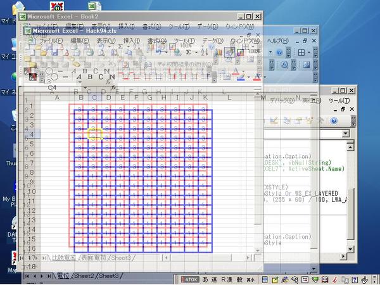The width and height of the screenshot is (380, 285).
Task: Select column D header in the worksheet
Action: pos(108,96)
